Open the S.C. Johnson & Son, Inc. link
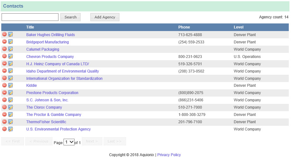Screen dimensions: 291x159 pyautogui.click(x=47, y=100)
